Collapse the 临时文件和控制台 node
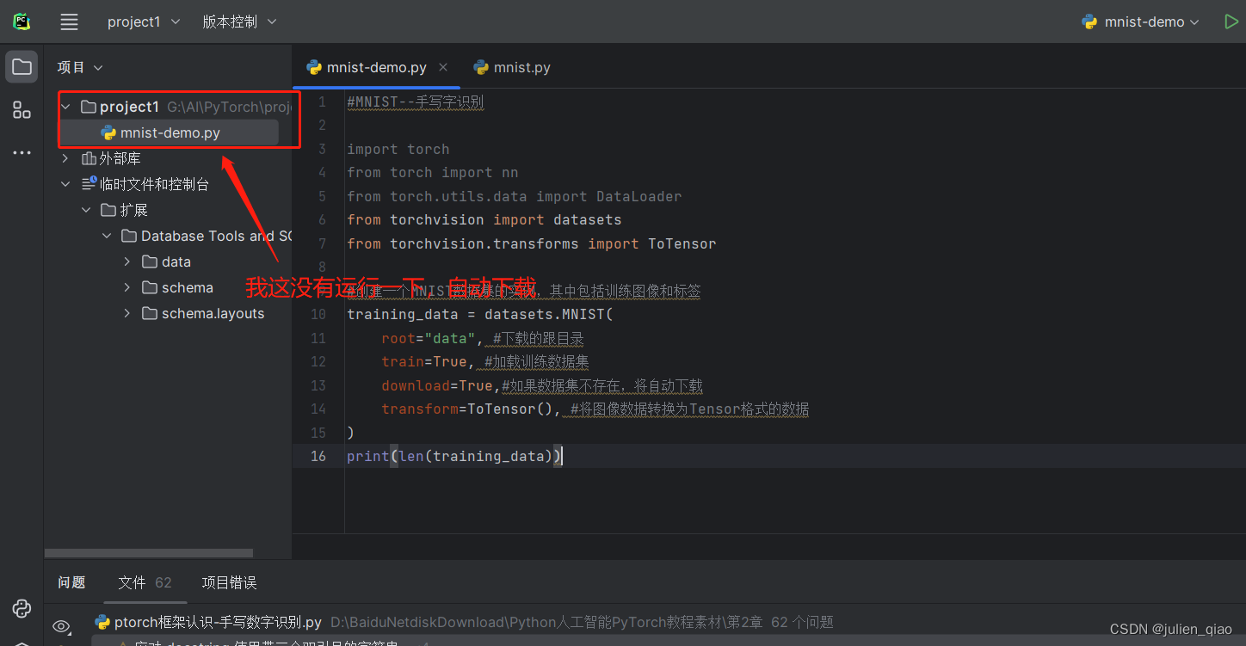The height and width of the screenshot is (646, 1246). tap(66, 184)
